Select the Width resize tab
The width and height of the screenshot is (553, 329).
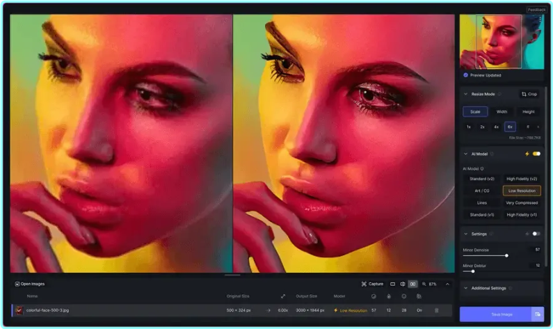click(x=502, y=111)
